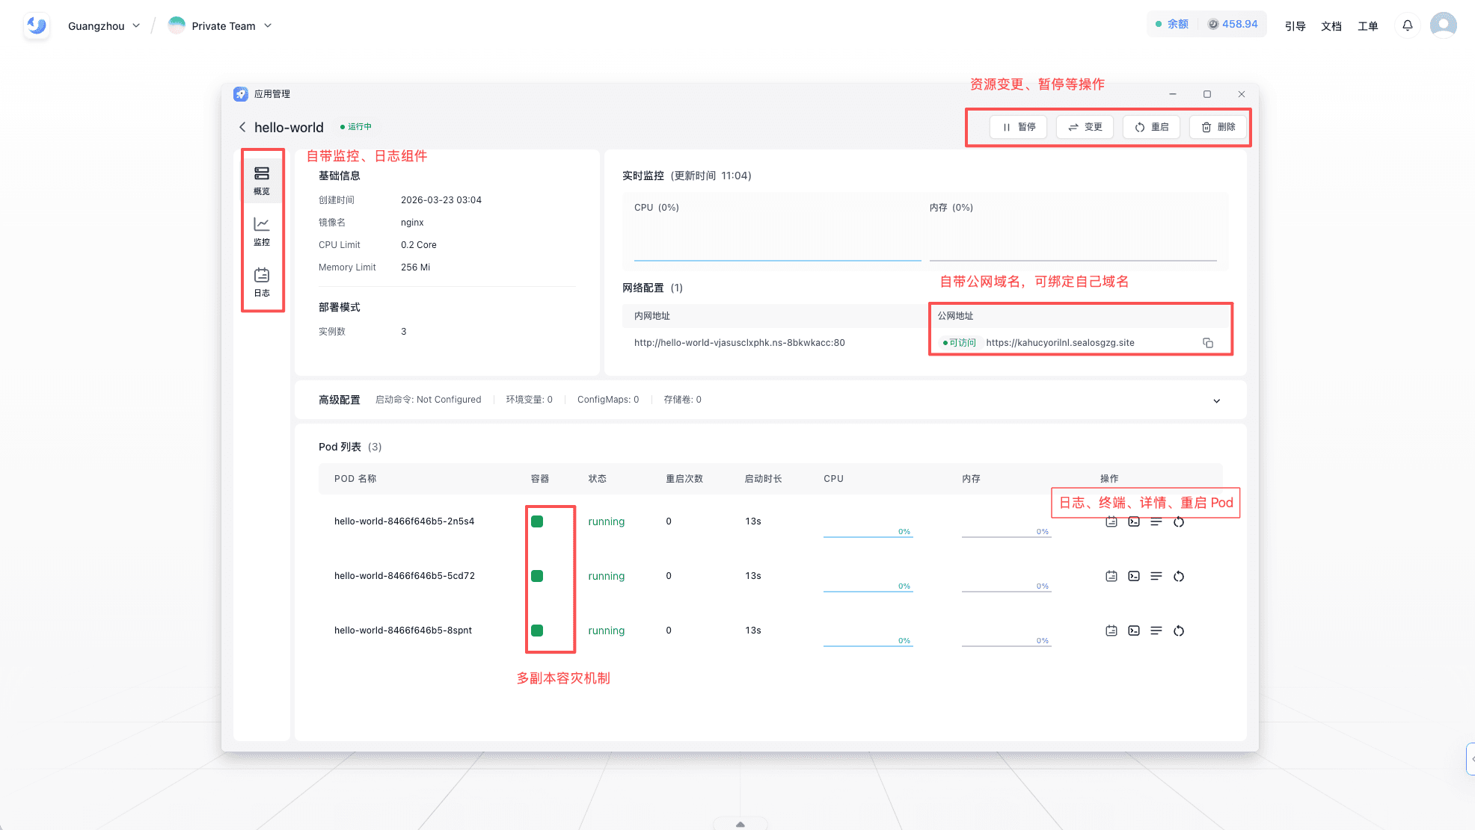
Task: Open the user avatar menu
Action: [1443, 25]
